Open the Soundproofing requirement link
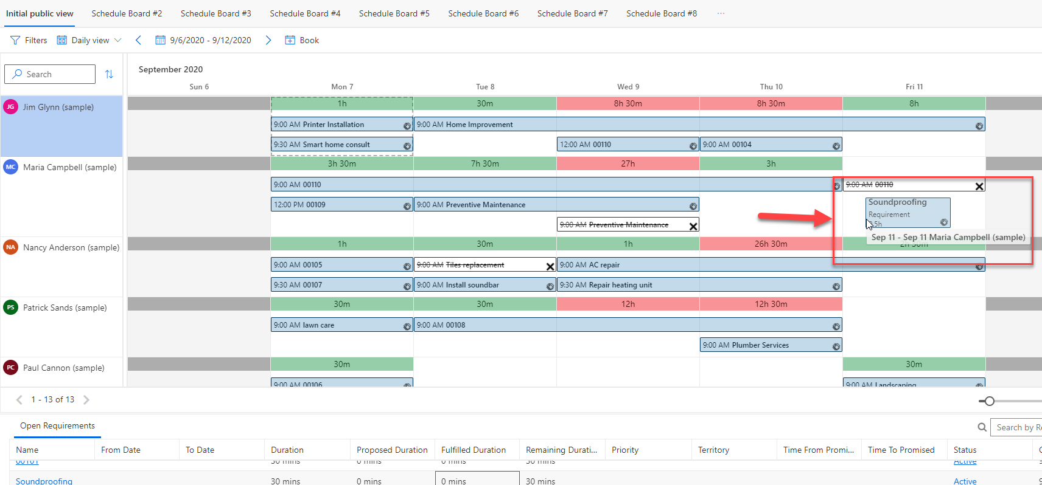Screen dimensions: 1042x485 pyautogui.click(x=44, y=481)
